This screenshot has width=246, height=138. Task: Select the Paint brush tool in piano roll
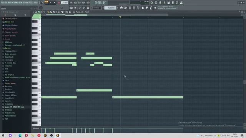51,12
